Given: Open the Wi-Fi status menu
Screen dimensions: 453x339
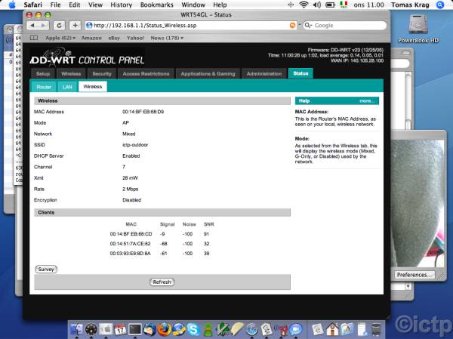Looking at the screenshot, I should pos(304,5).
